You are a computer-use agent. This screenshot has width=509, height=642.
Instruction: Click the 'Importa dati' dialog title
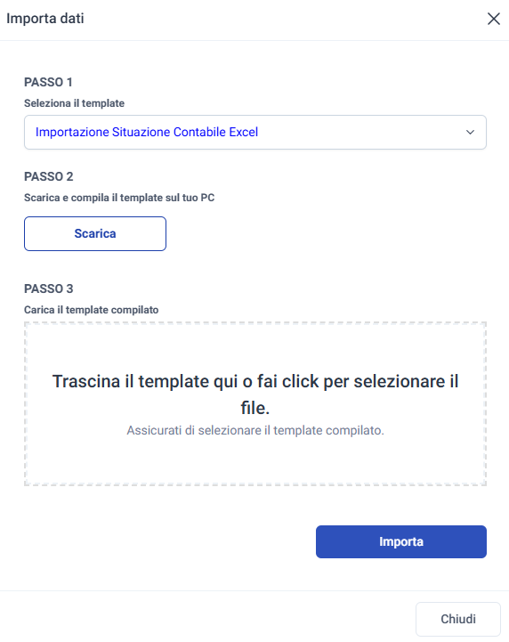(45, 19)
